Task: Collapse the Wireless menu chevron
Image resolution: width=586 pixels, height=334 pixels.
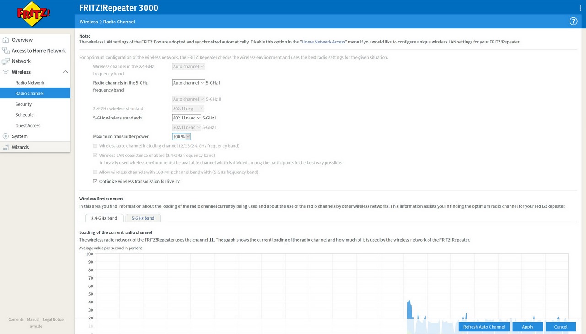Action: (x=65, y=72)
